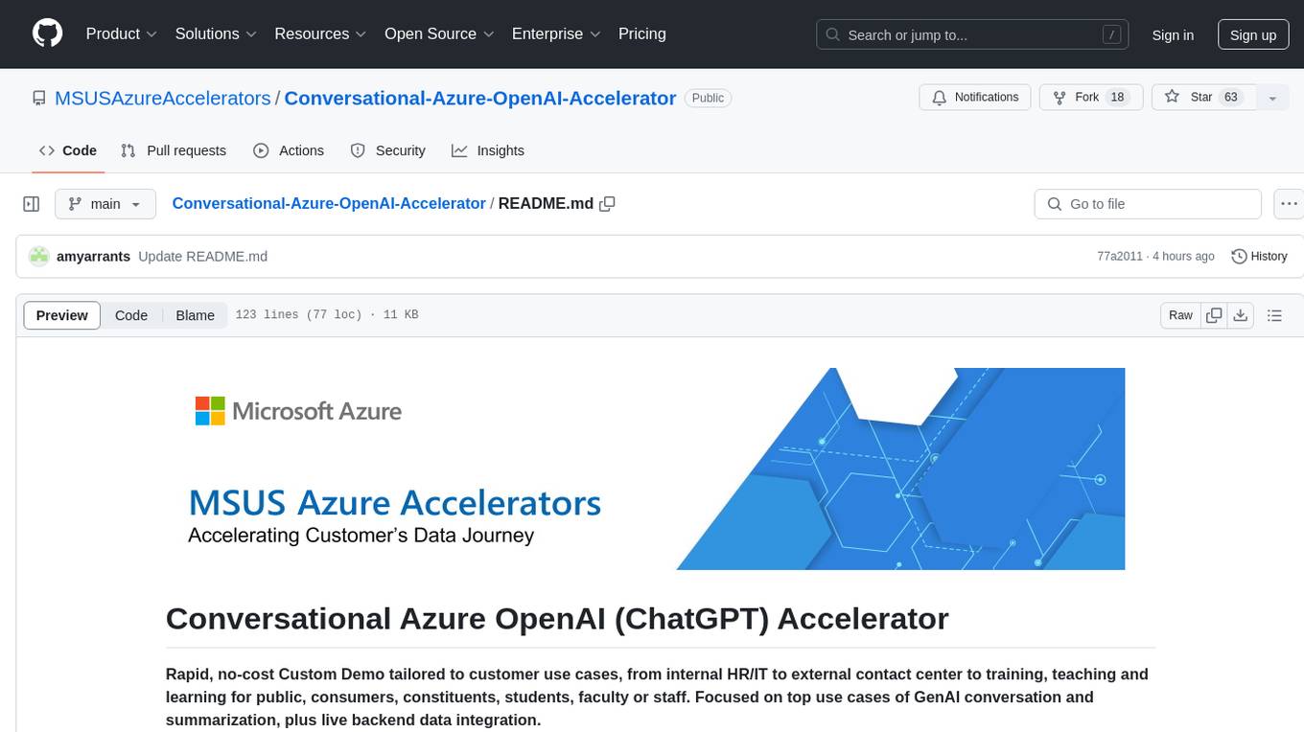1304x732 pixels.
Task: Expand the Product menu
Action: tap(121, 34)
